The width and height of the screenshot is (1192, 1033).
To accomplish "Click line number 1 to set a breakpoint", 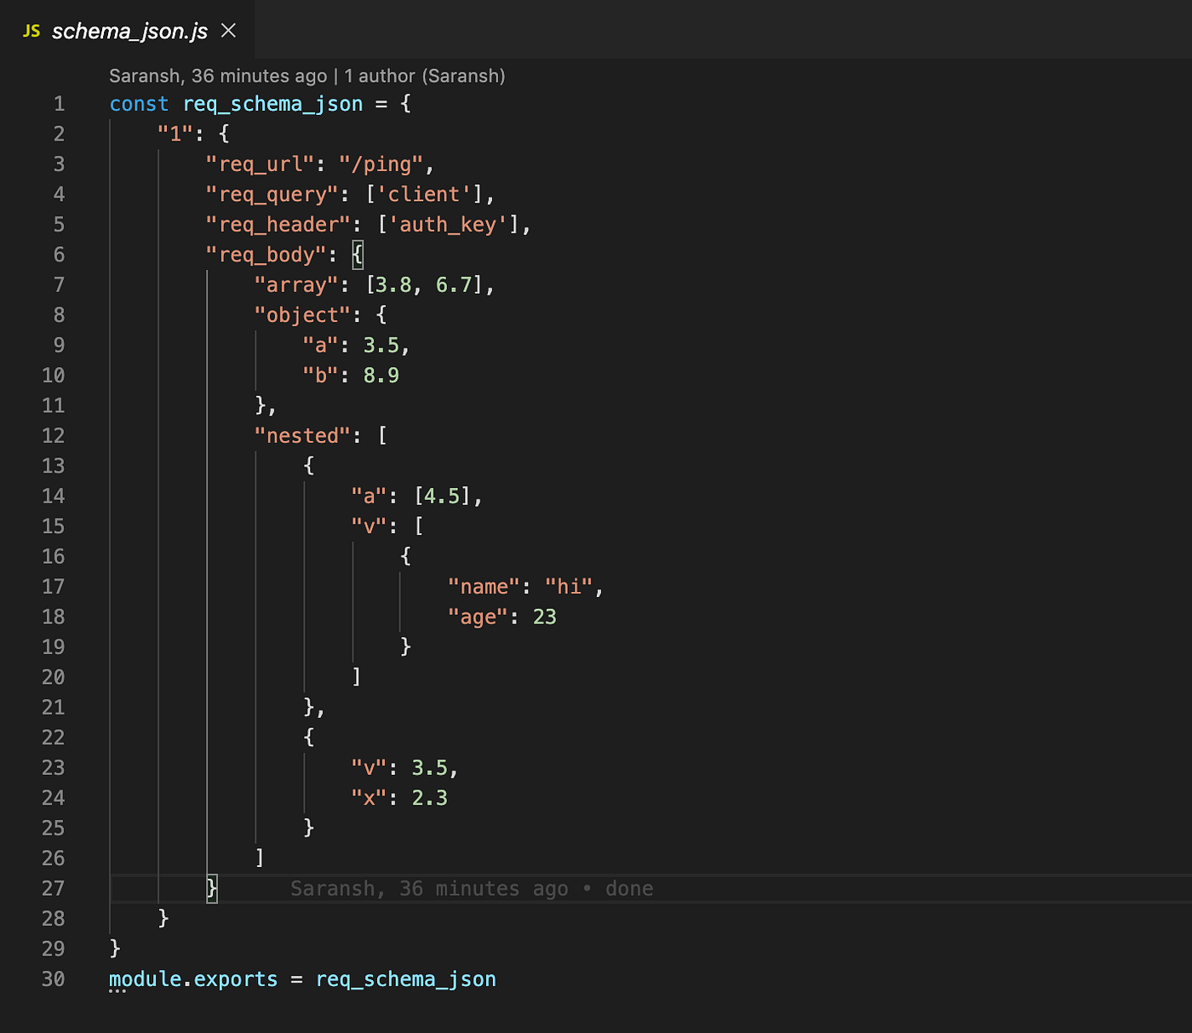I will tap(59, 103).
